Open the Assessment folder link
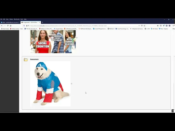175x131 pixels. (34, 59)
